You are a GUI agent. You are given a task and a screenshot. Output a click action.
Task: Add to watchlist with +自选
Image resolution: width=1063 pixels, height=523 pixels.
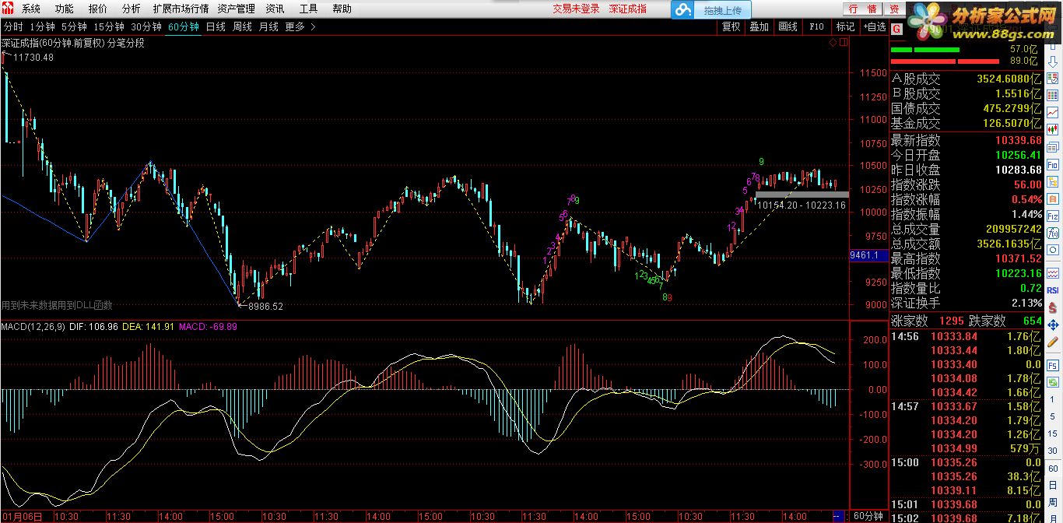pos(874,26)
